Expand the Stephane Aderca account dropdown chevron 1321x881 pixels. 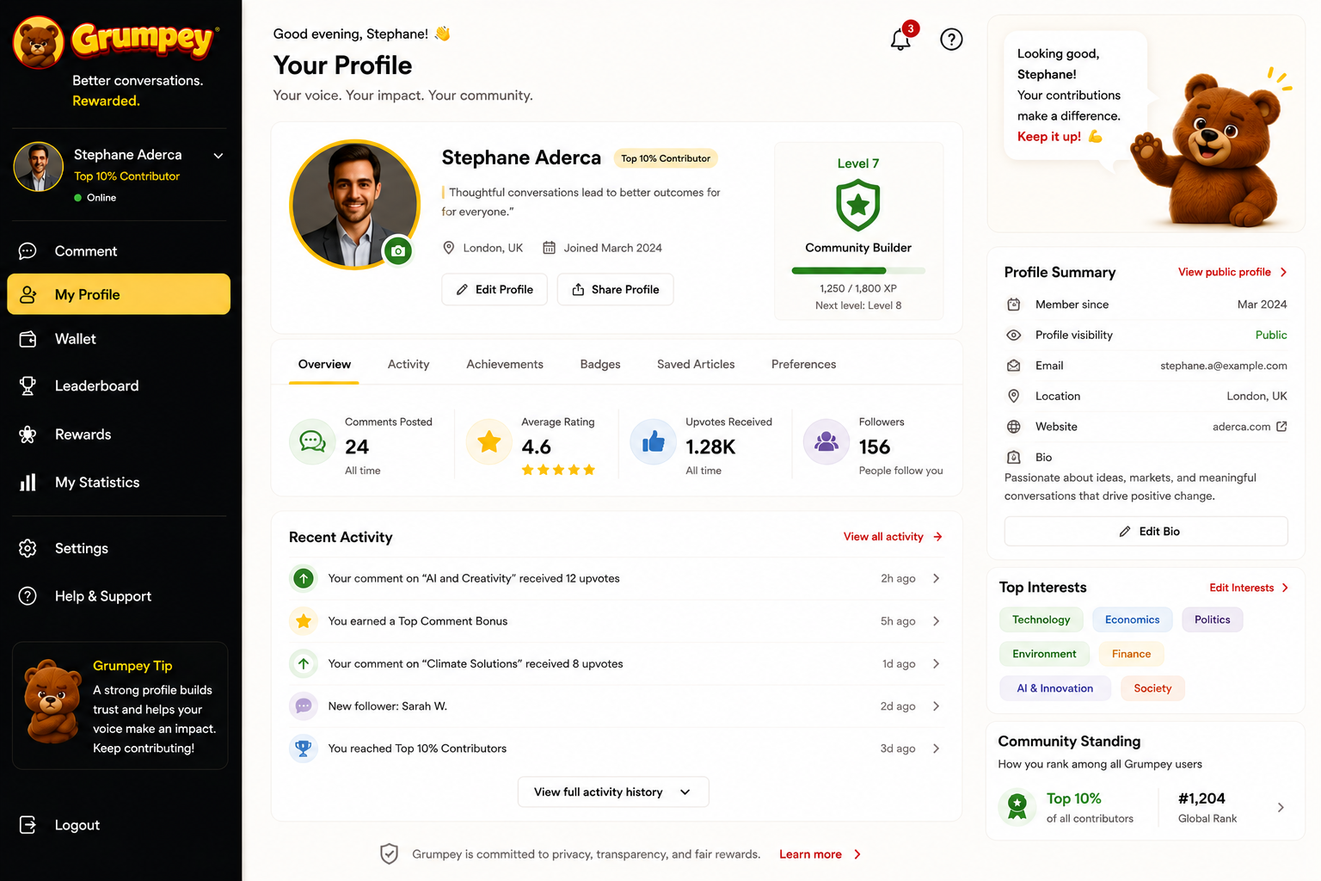[x=218, y=156]
